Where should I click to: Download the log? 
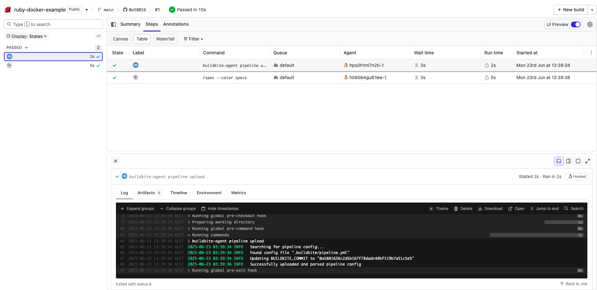[490, 209]
